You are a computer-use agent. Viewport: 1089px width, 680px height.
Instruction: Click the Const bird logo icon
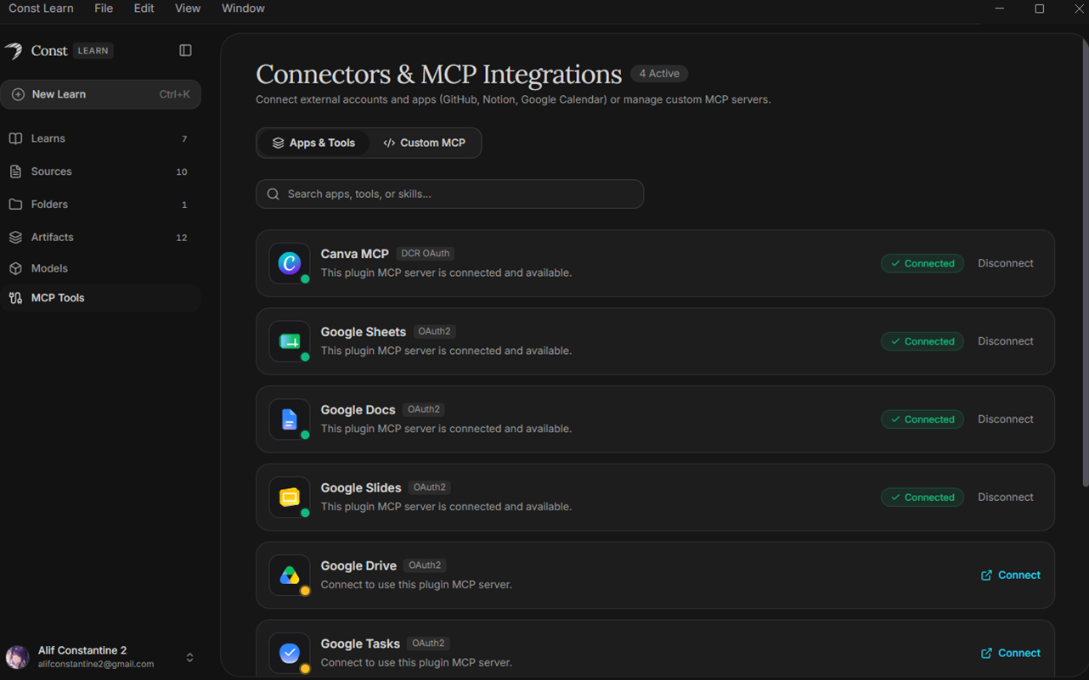tap(14, 51)
